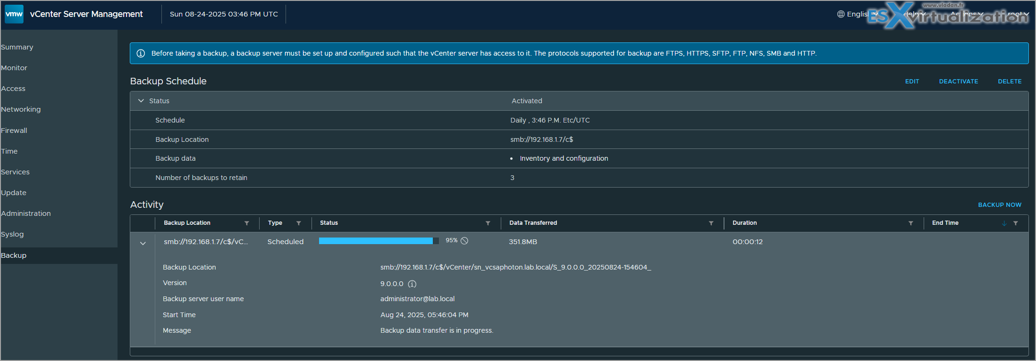
Task: Select Backup in the sidebar
Action: pos(14,255)
